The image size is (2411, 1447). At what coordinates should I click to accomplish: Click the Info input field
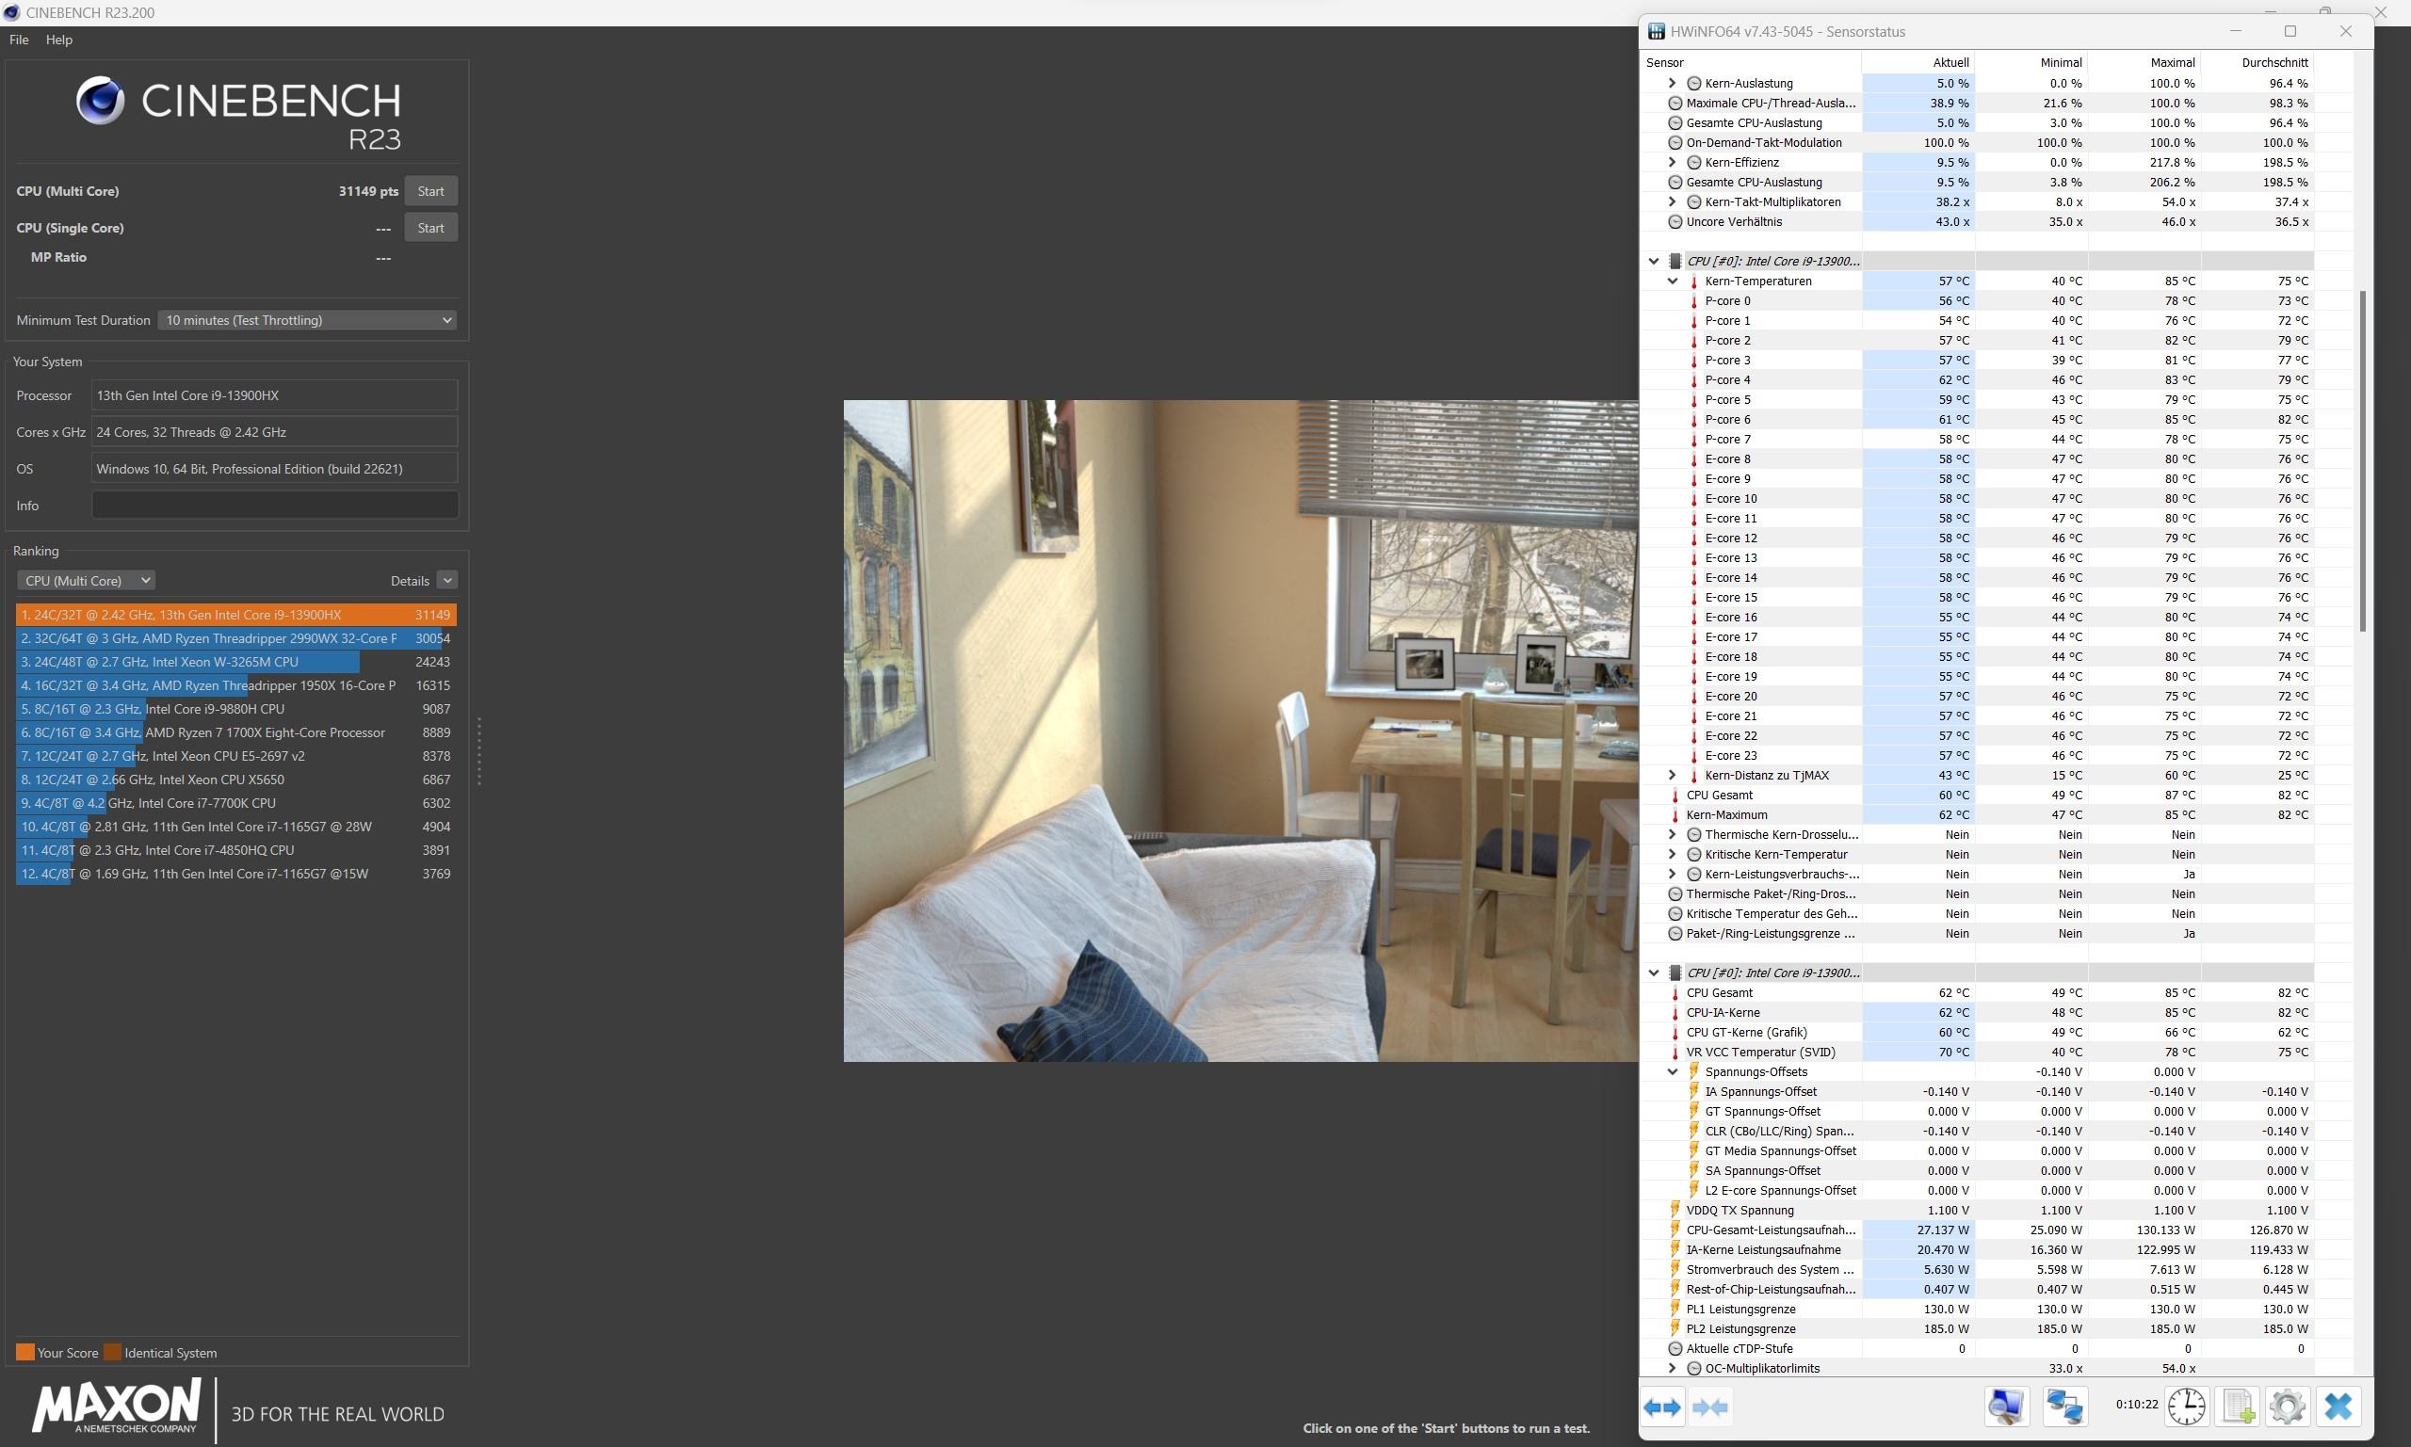275,505
